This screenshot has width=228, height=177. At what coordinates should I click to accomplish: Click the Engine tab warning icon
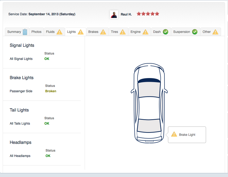[x=145, y=32]
